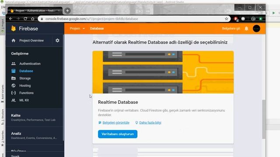Open project settings gear icon
Viewport: 280px width, 157px height.
coord(57,41)
